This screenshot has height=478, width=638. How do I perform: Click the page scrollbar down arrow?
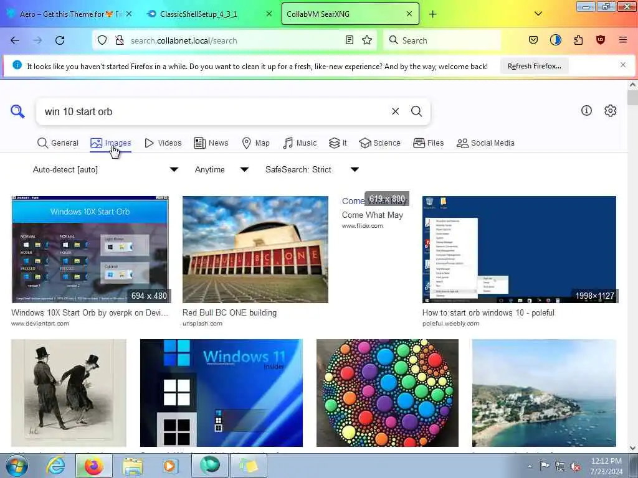coord(632,448)
